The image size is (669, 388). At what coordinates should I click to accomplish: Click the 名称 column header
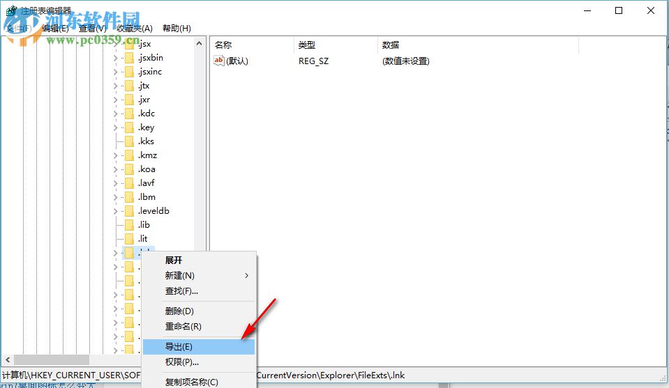click(x=252, y=45)
